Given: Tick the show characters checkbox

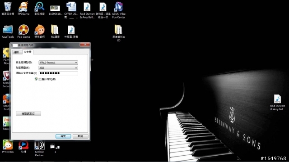Looking at the screenshot, I should click(40, 79).
